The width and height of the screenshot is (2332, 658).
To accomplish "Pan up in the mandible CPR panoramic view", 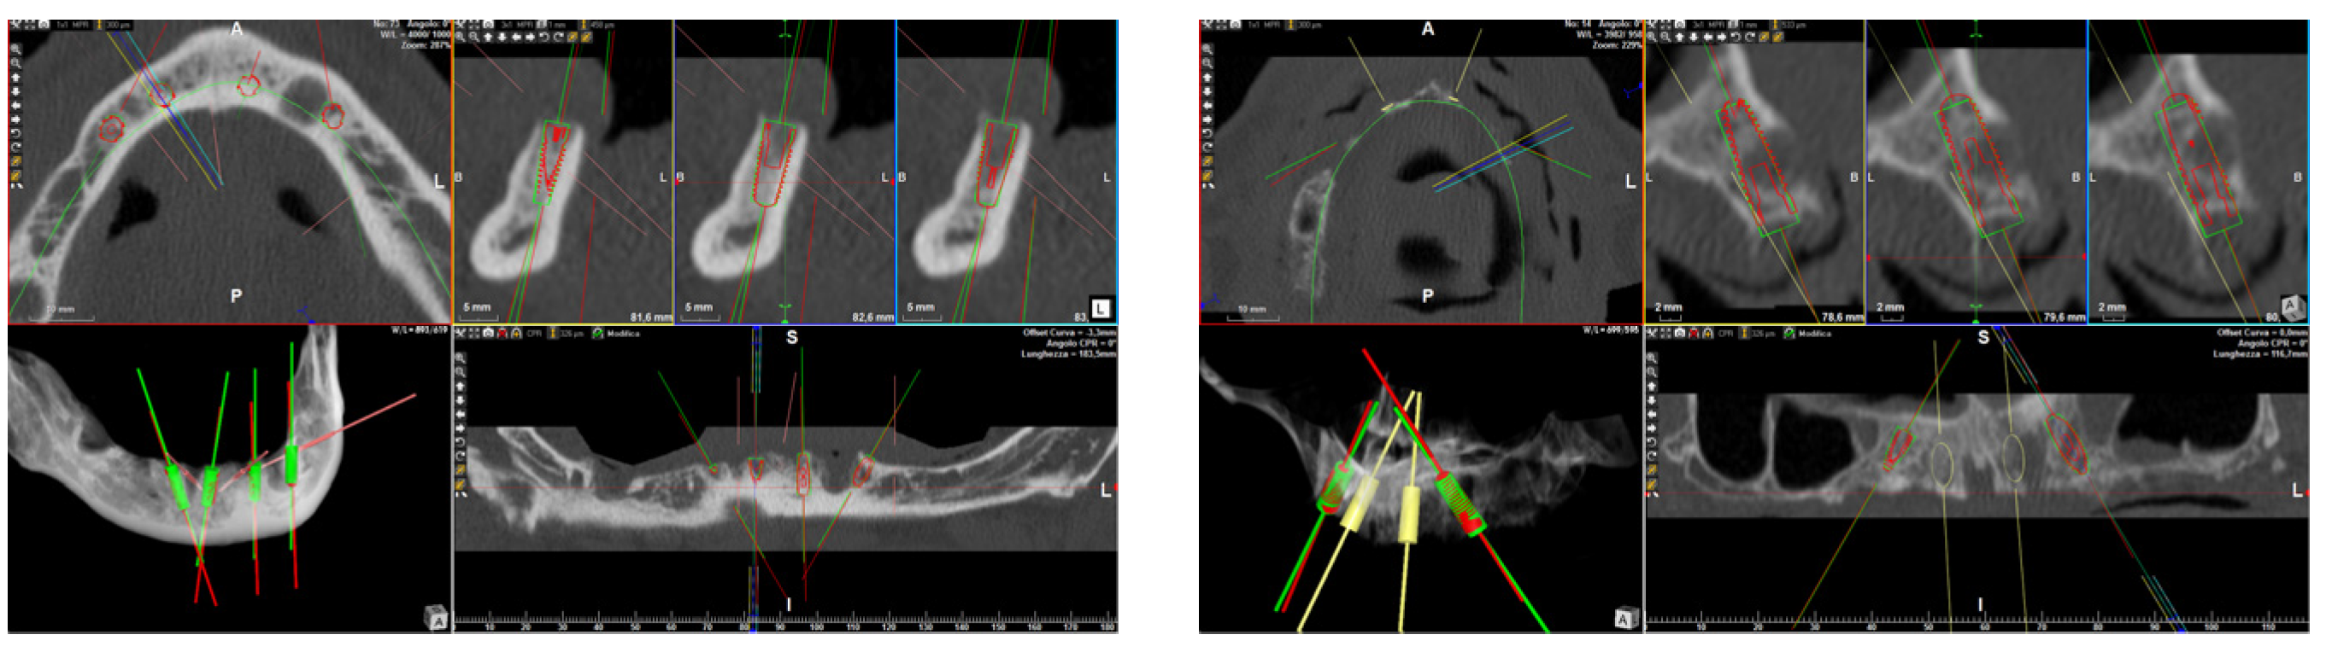I will click(x=461, y=386).
